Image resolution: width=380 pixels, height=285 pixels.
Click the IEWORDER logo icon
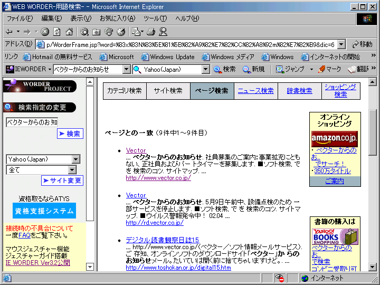10,70
